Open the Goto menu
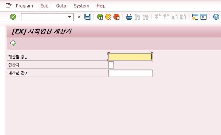This screenshot has width=221, height=135. point(61,6)
